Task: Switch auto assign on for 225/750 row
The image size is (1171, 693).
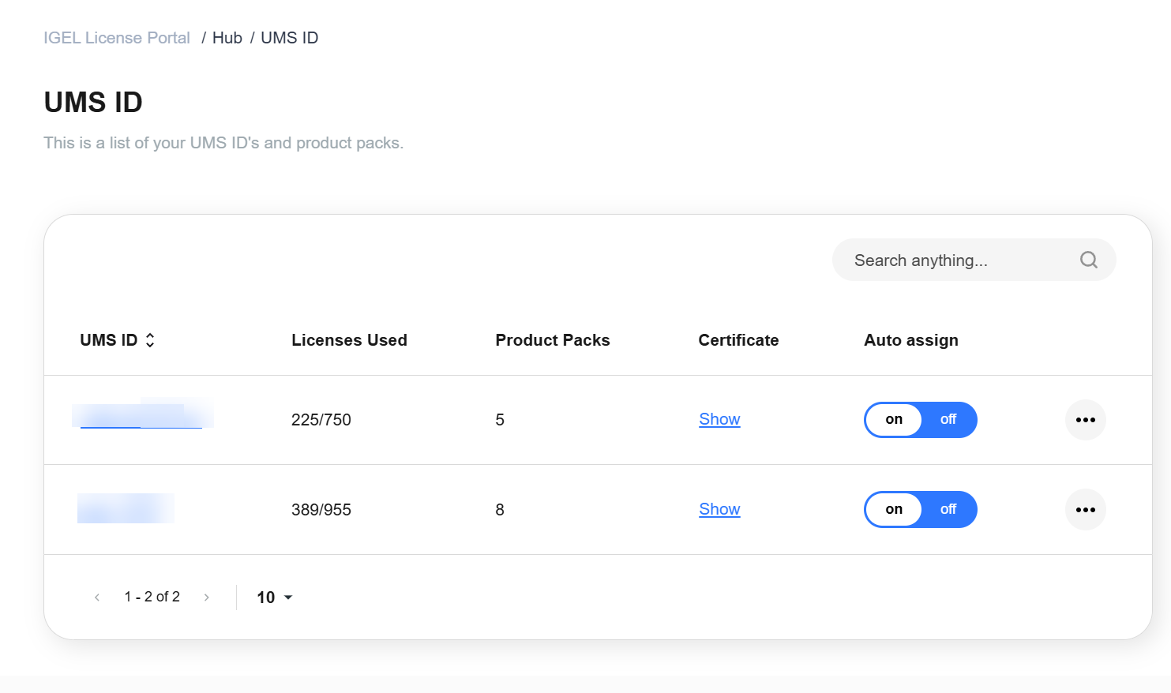Action: [x=894, y=420]
